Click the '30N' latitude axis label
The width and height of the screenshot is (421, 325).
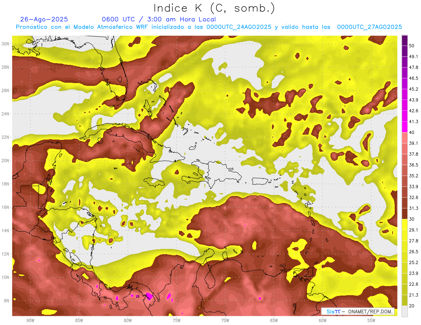coord(6,44)
